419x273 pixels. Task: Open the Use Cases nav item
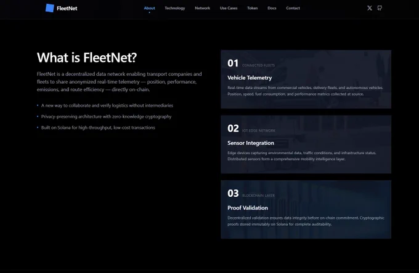point(229,8)
